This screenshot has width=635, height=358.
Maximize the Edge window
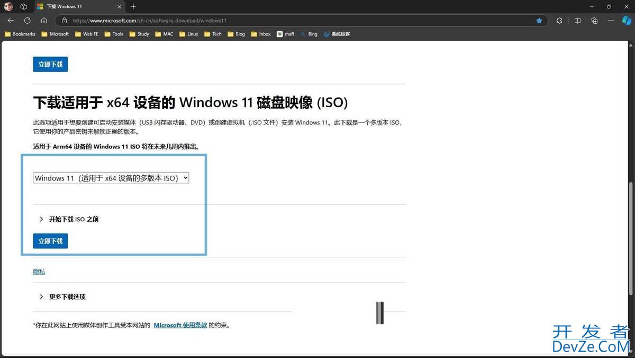[x=609, y=6]
